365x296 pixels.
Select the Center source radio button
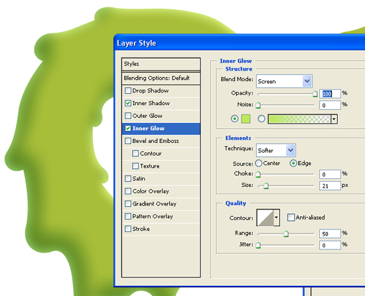[258, 163]
